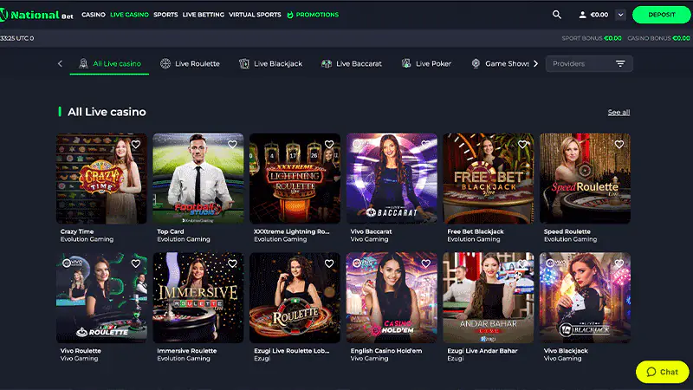
Task: Open the Casino menu
Action: coord(94,15)
